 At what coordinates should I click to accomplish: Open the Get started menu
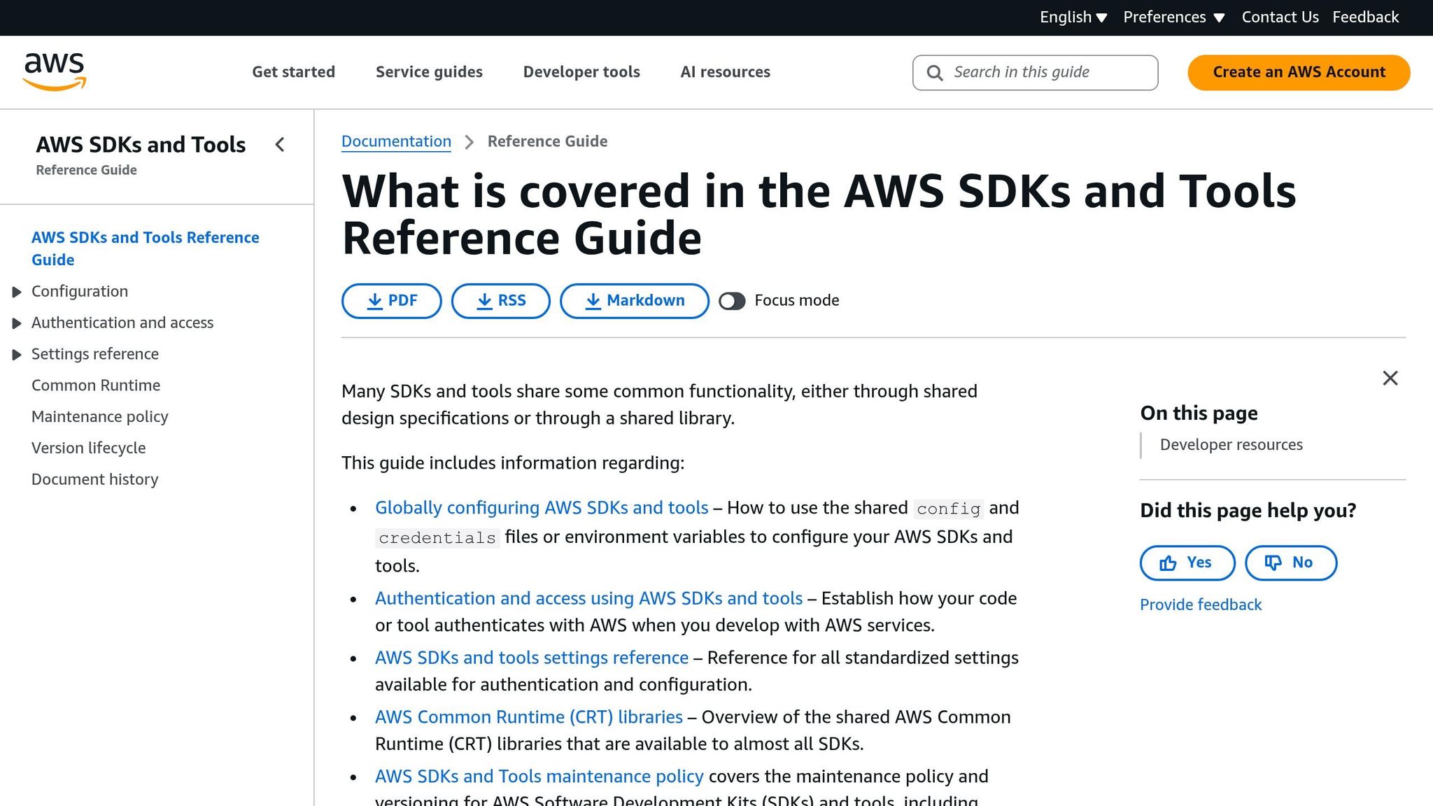(293, 72)
